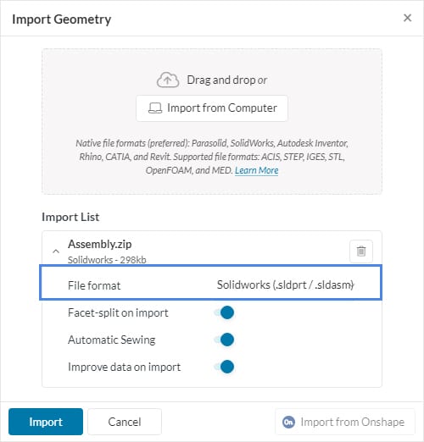Delete Assembly.zip with trash icon
Screen dimensions: 424x442
pos(361,251)
